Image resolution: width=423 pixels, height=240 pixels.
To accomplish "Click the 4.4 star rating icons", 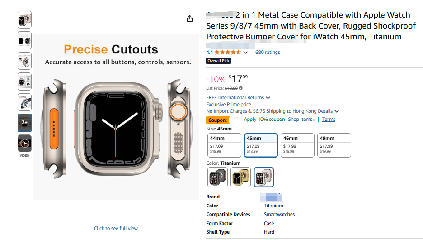I will point(227,53).
